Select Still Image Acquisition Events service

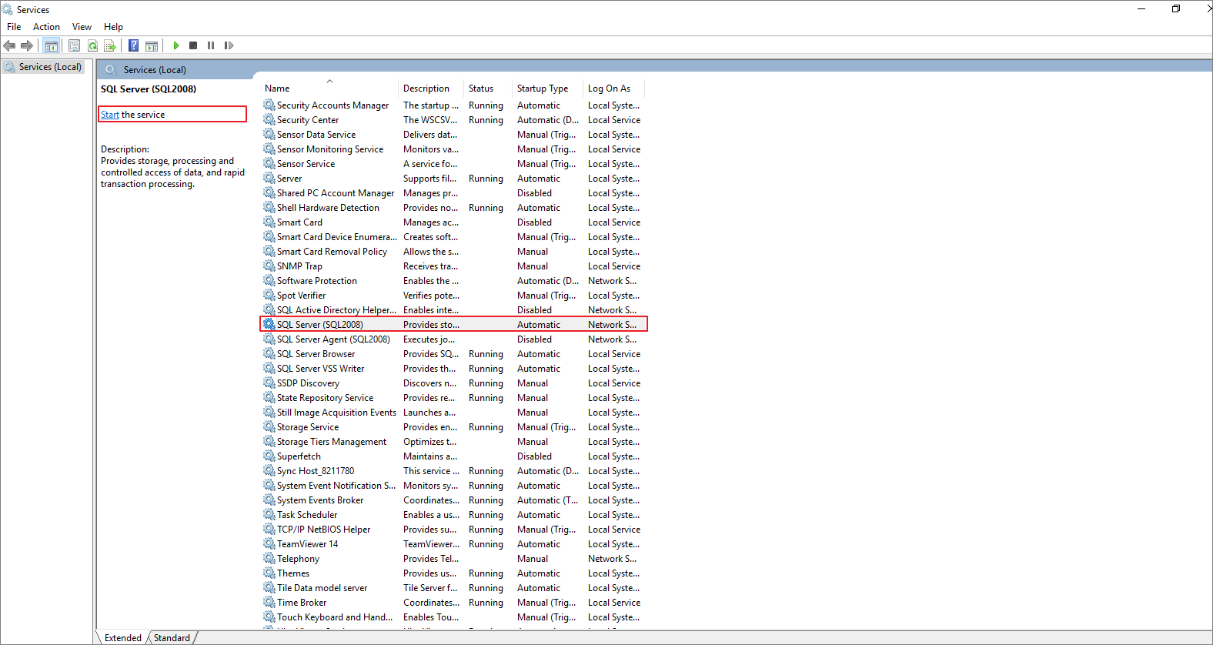click(x=337, y=413)
